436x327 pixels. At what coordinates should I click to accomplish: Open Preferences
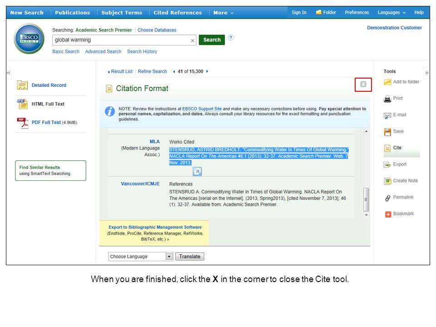click(x=357, y=13)
